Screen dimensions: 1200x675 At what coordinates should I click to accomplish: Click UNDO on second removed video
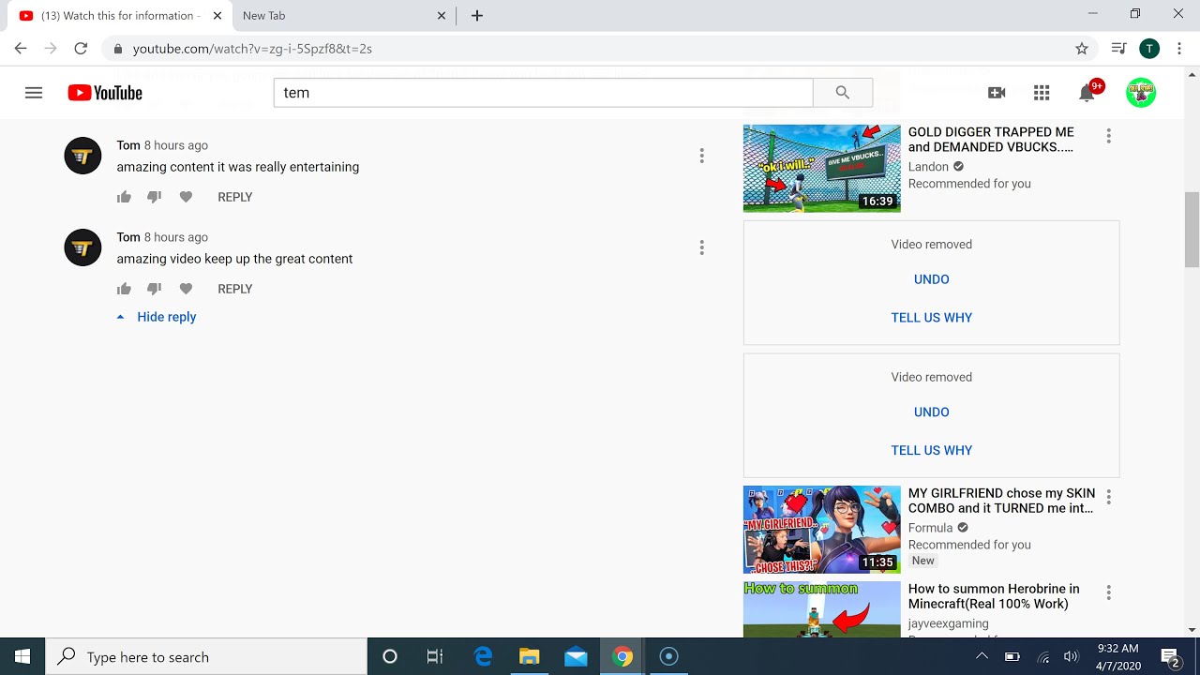pos(931,412)
